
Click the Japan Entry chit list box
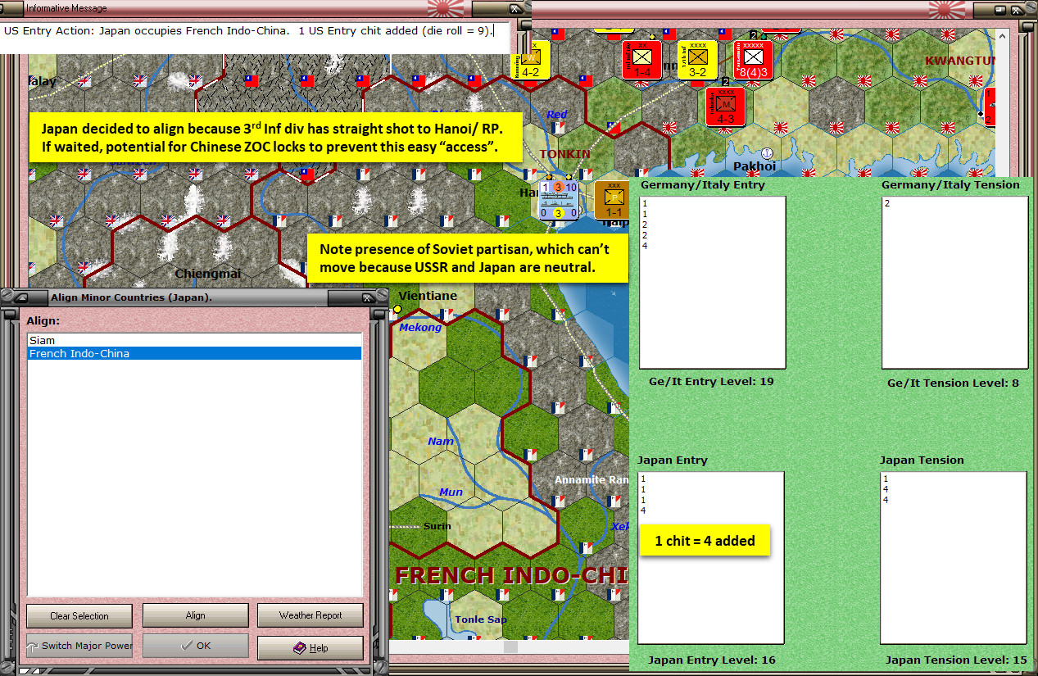click(710, 558)
